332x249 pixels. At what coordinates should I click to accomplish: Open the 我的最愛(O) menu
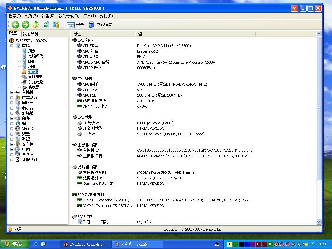pos(69,16)
